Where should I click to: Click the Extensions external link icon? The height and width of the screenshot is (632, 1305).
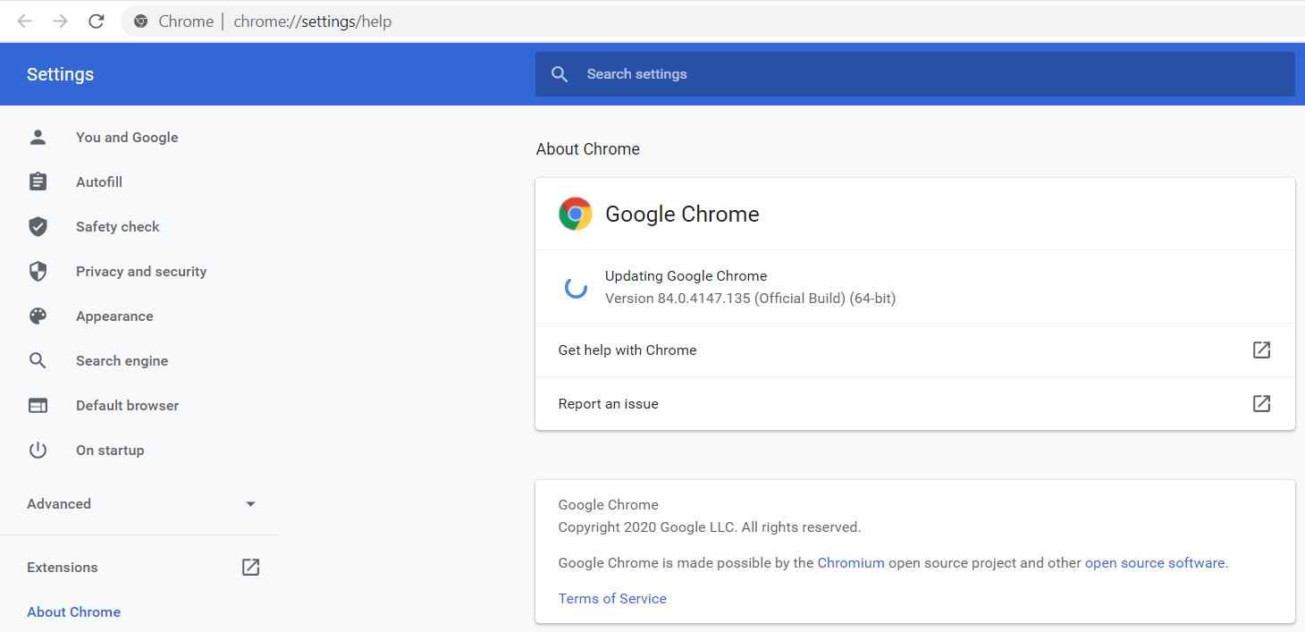[x=251, y=567]
